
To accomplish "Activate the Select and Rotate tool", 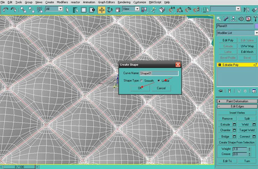I will tap(110, 10).
